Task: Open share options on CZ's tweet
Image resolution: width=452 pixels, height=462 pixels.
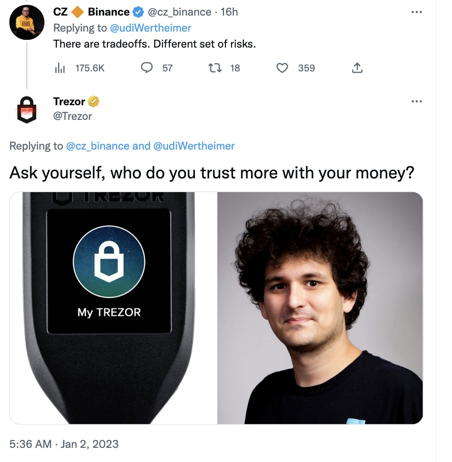Action: click(357, 68)
